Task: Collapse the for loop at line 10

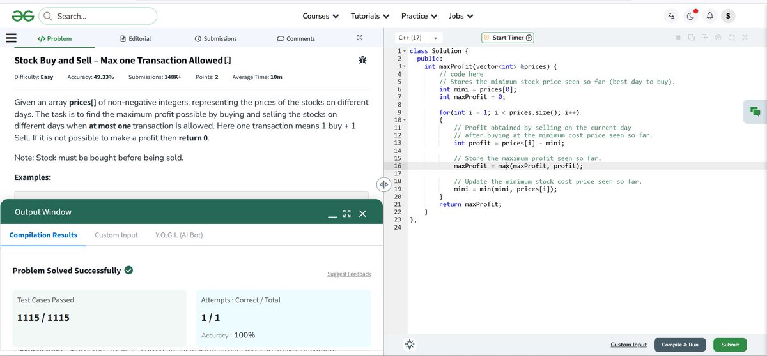Action: 403,120
